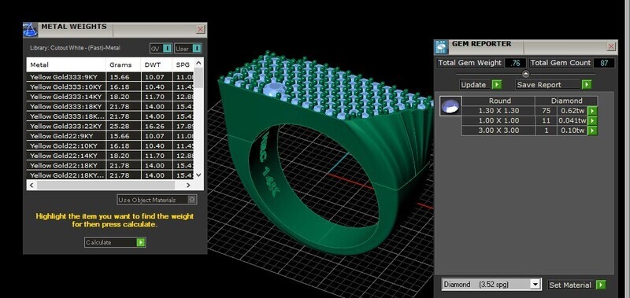The height and width of the screenshot is (298, 630).
Task: Click the metal list scroll down arrow
Action: (198, 175)
